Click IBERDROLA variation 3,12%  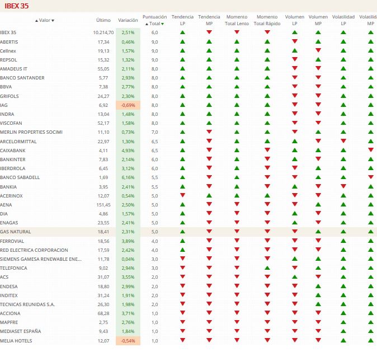128,168
